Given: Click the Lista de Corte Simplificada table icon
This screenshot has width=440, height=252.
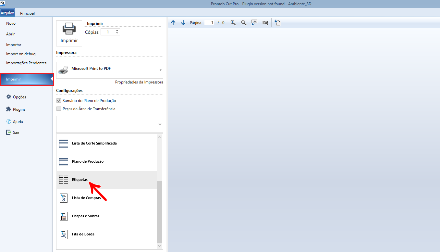Looking at the screenshot, I should coord(64,144).
